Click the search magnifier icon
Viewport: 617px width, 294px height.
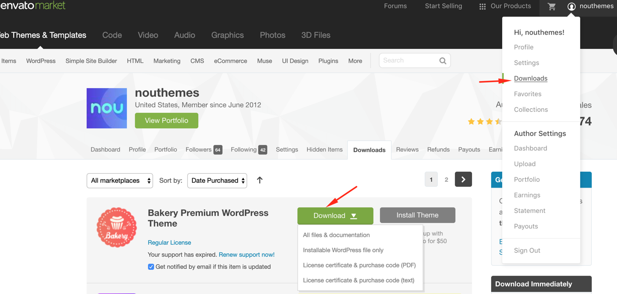(442, 61)
